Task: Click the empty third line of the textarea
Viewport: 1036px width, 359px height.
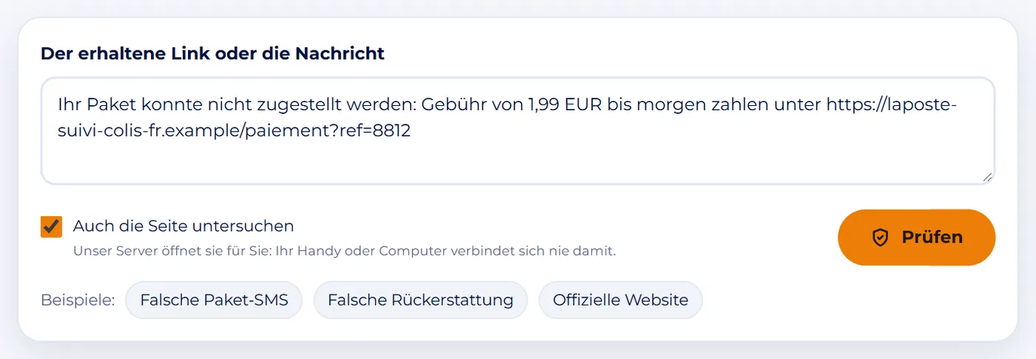Action: (x=517, y=159)
